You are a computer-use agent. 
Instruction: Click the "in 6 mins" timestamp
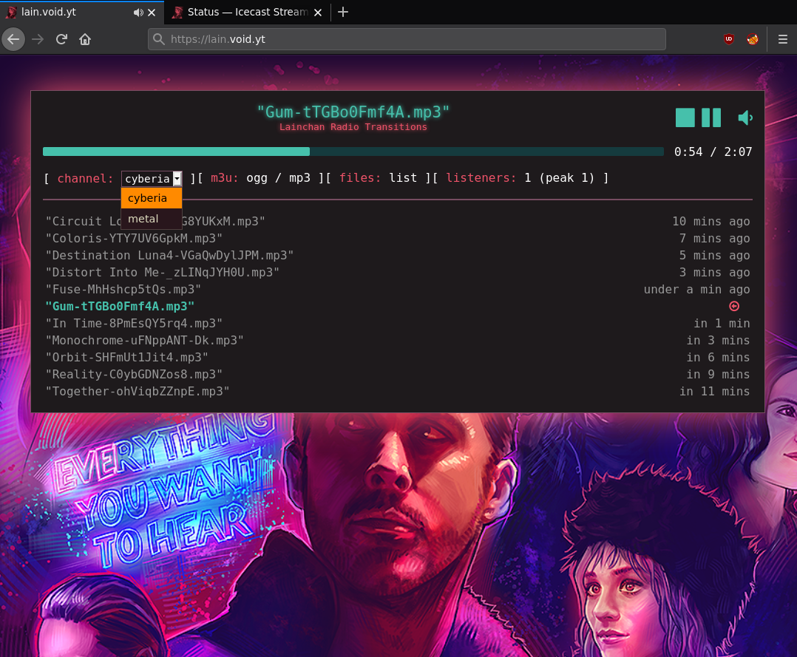click(x=718, y=357)
